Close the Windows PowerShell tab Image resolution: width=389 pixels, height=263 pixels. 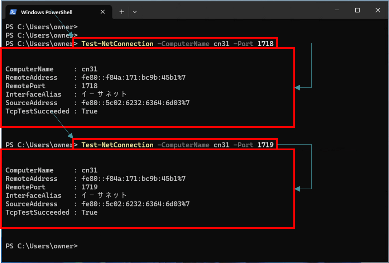(102, 12)
